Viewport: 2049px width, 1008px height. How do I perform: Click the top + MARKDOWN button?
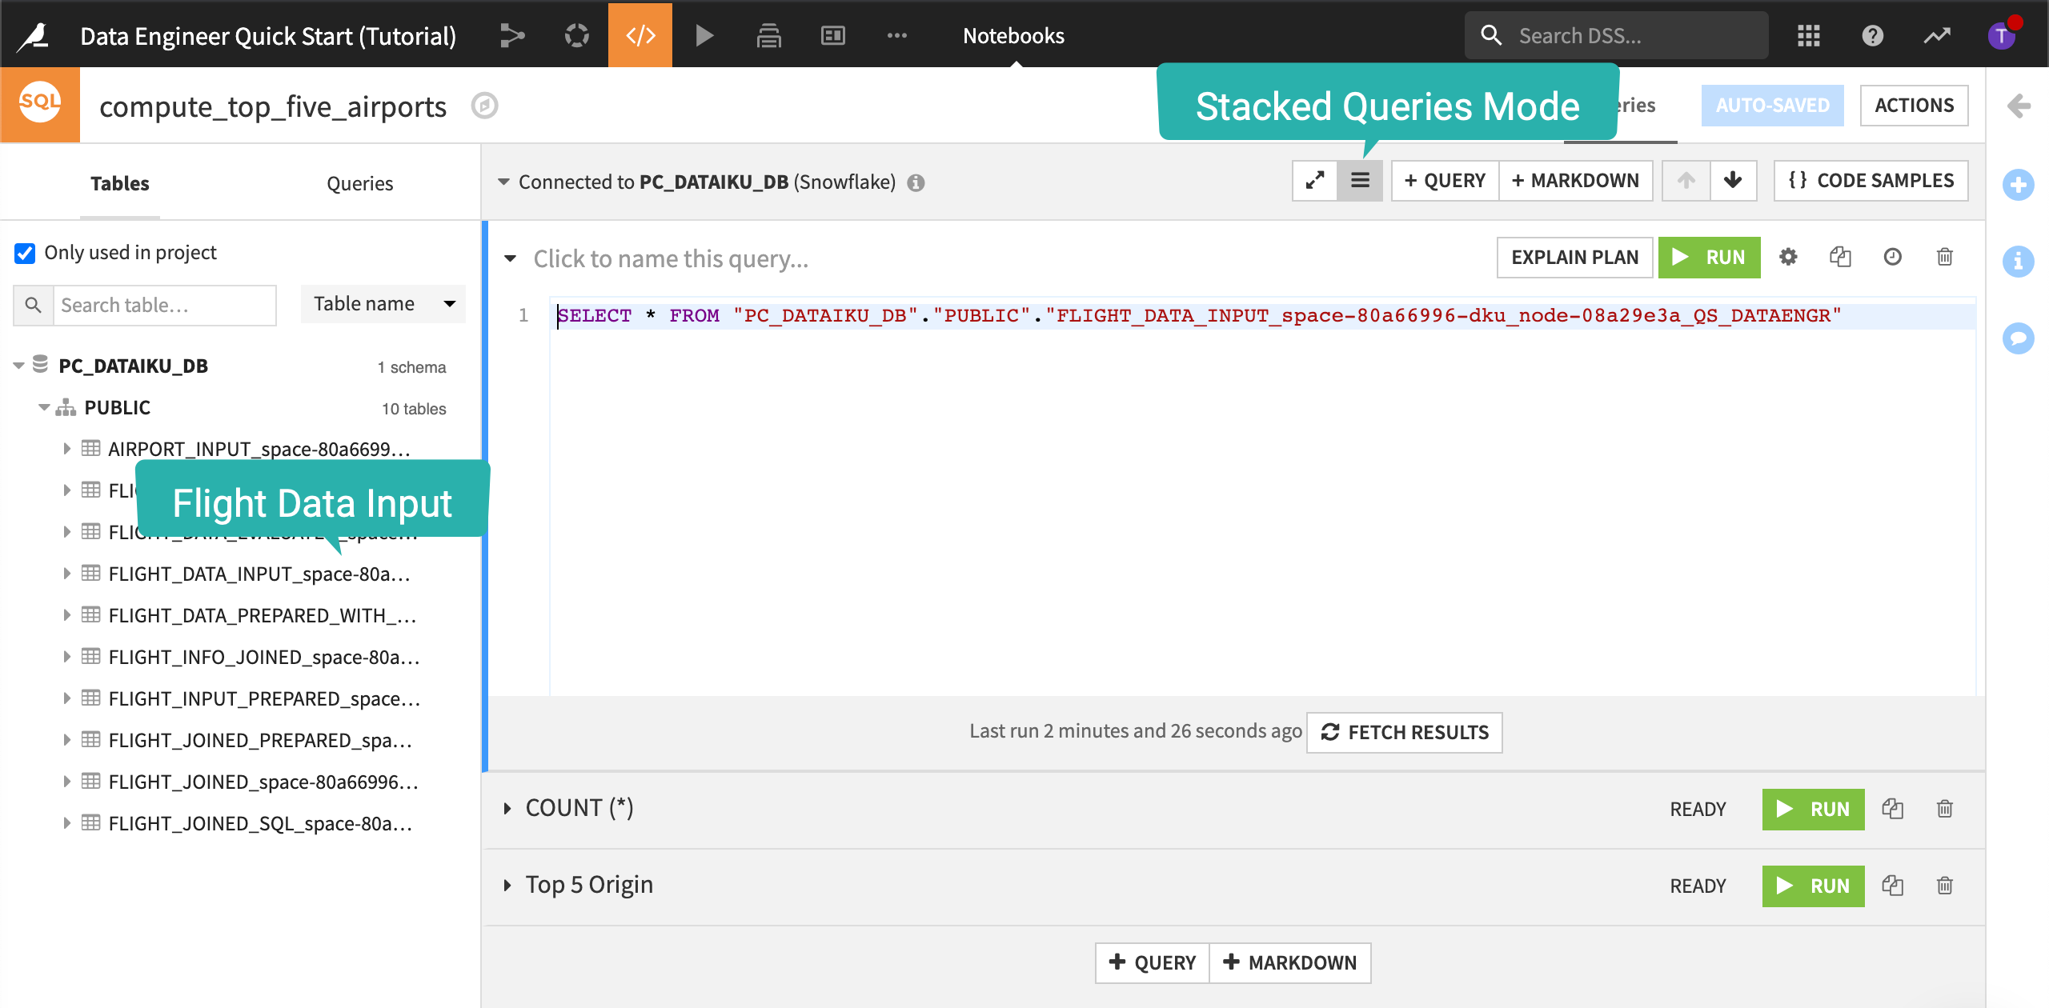pos(1575,181)
